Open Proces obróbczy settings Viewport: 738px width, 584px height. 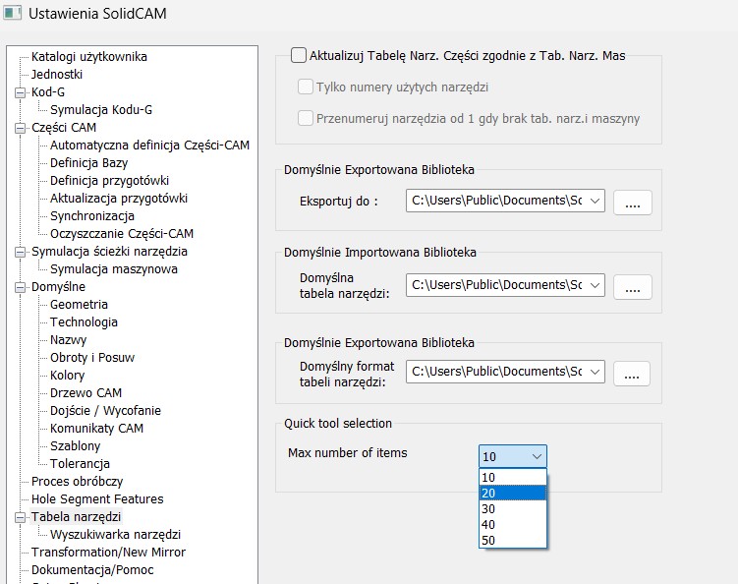78,482
